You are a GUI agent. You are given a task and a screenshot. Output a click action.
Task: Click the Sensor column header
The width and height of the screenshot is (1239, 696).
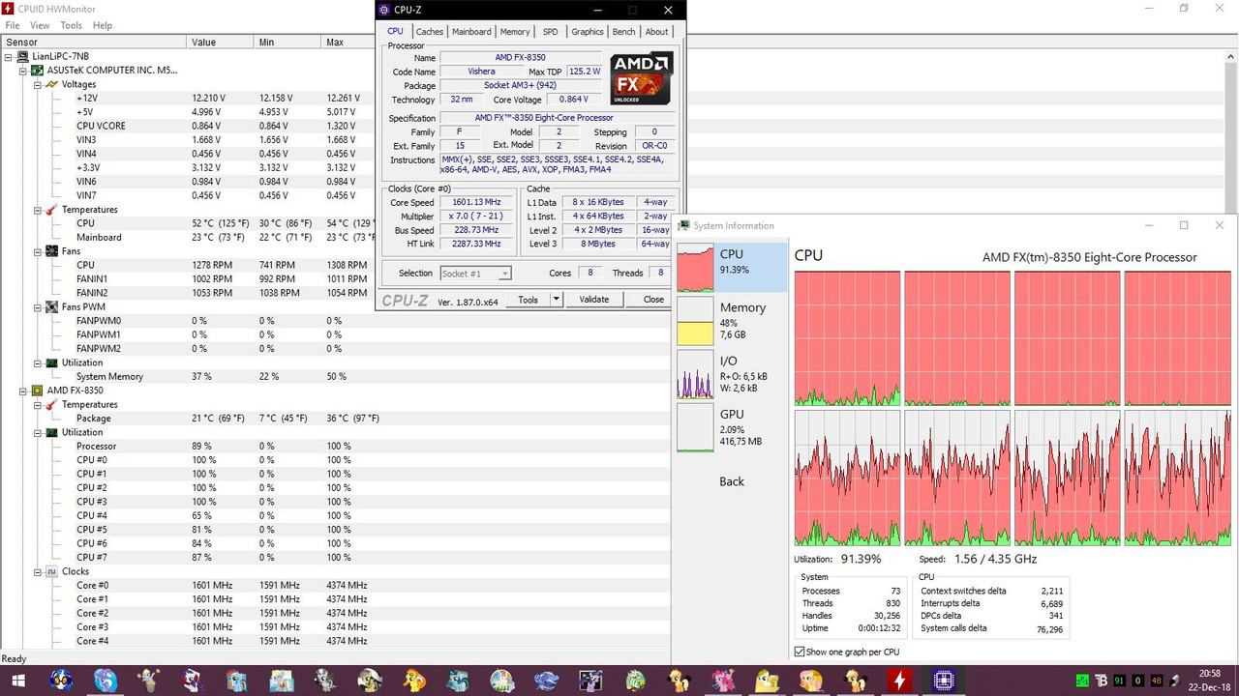93,43
